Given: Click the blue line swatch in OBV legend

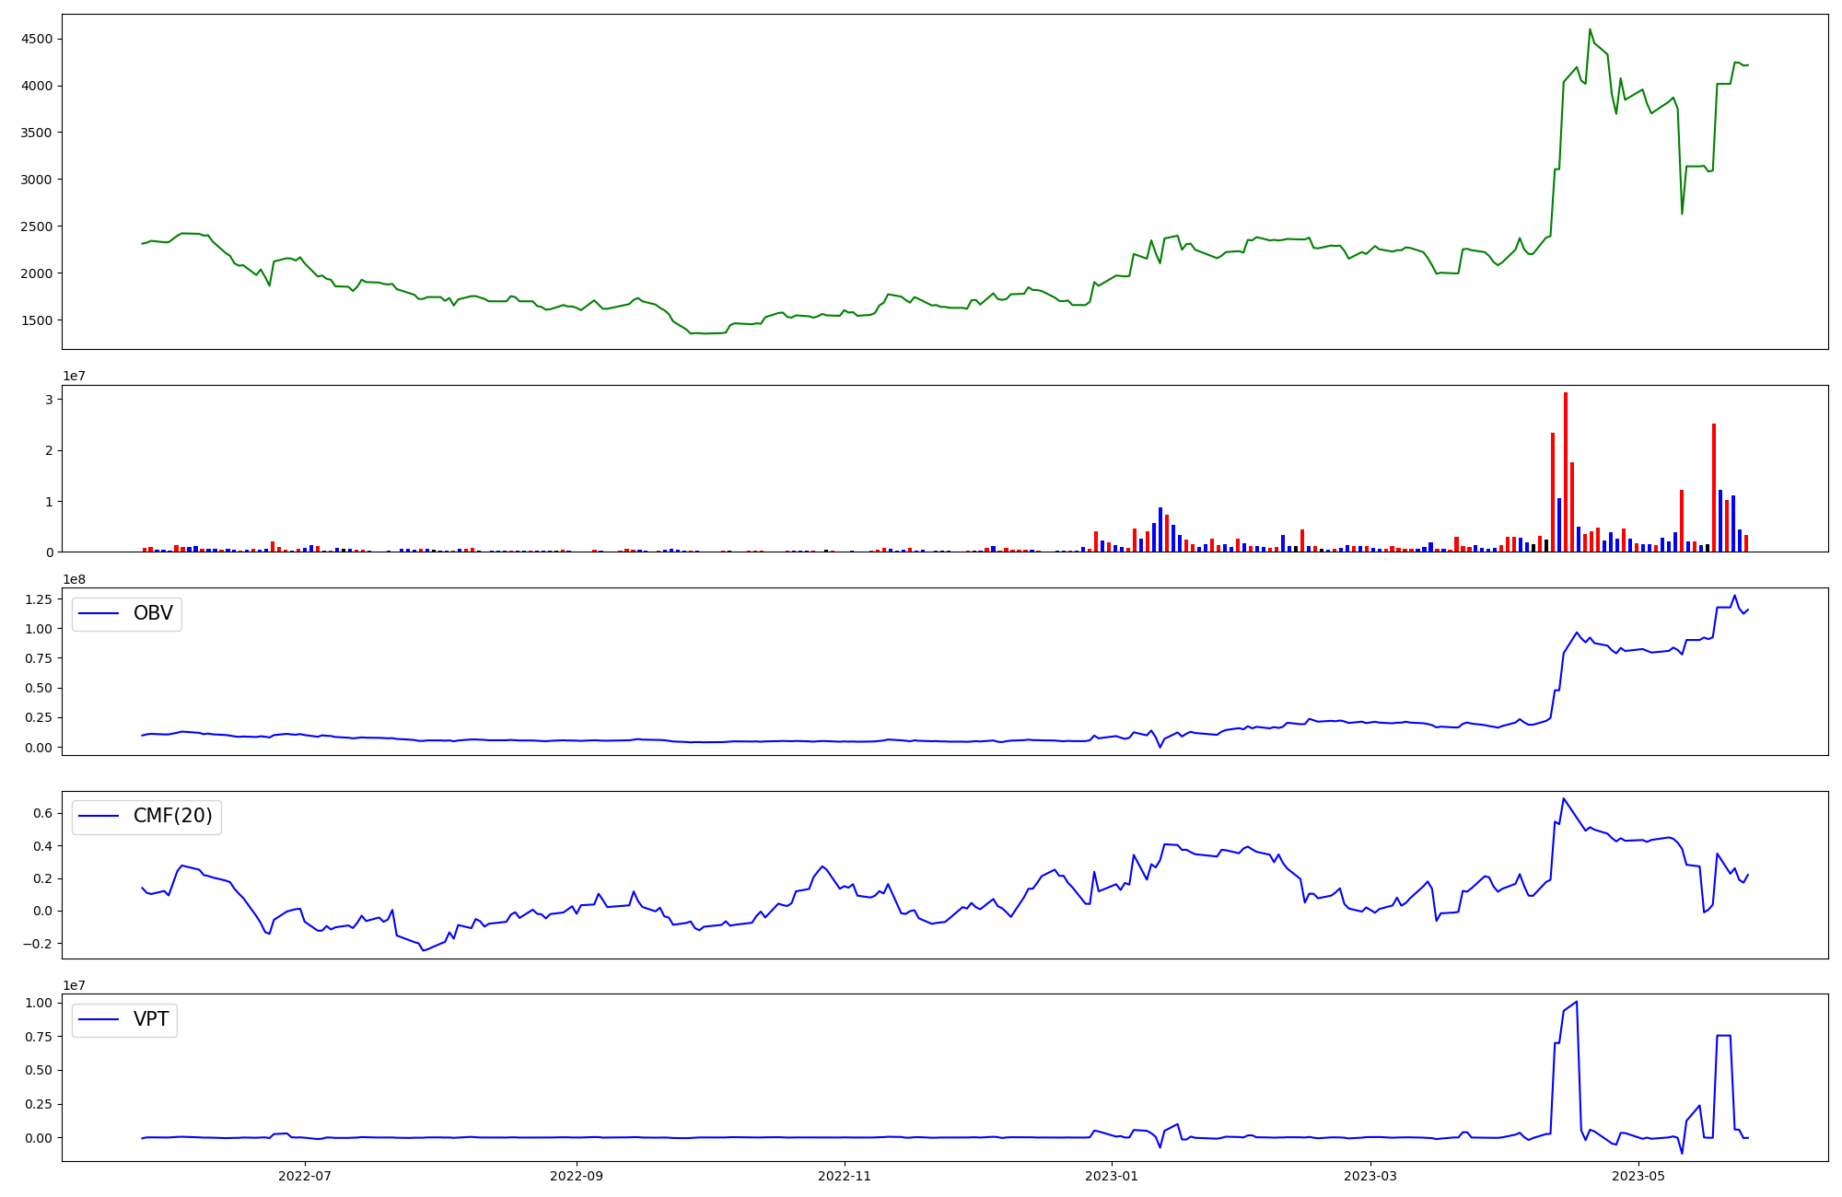Looking at the screenshot, I should tap(99, 613).
